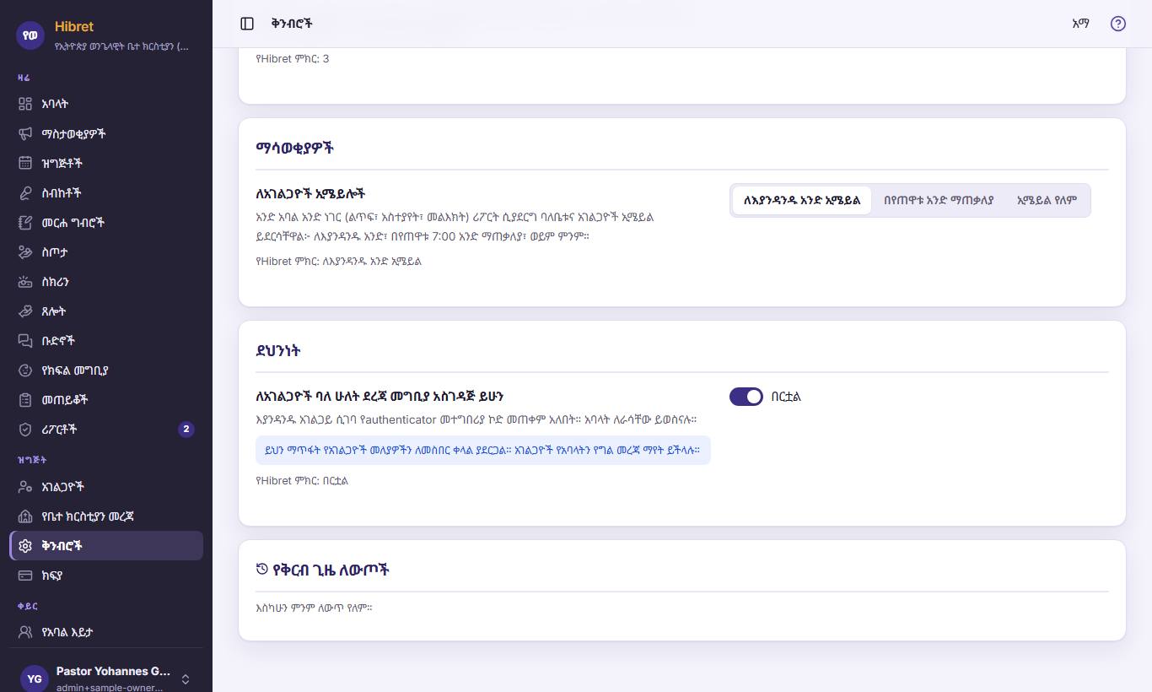This screenshot has width=1152, height=692.
Task: Click the ዝግጅቶች calendar icon
Action: 25,163
